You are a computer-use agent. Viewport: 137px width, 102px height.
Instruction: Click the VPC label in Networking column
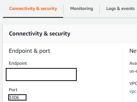133,83
